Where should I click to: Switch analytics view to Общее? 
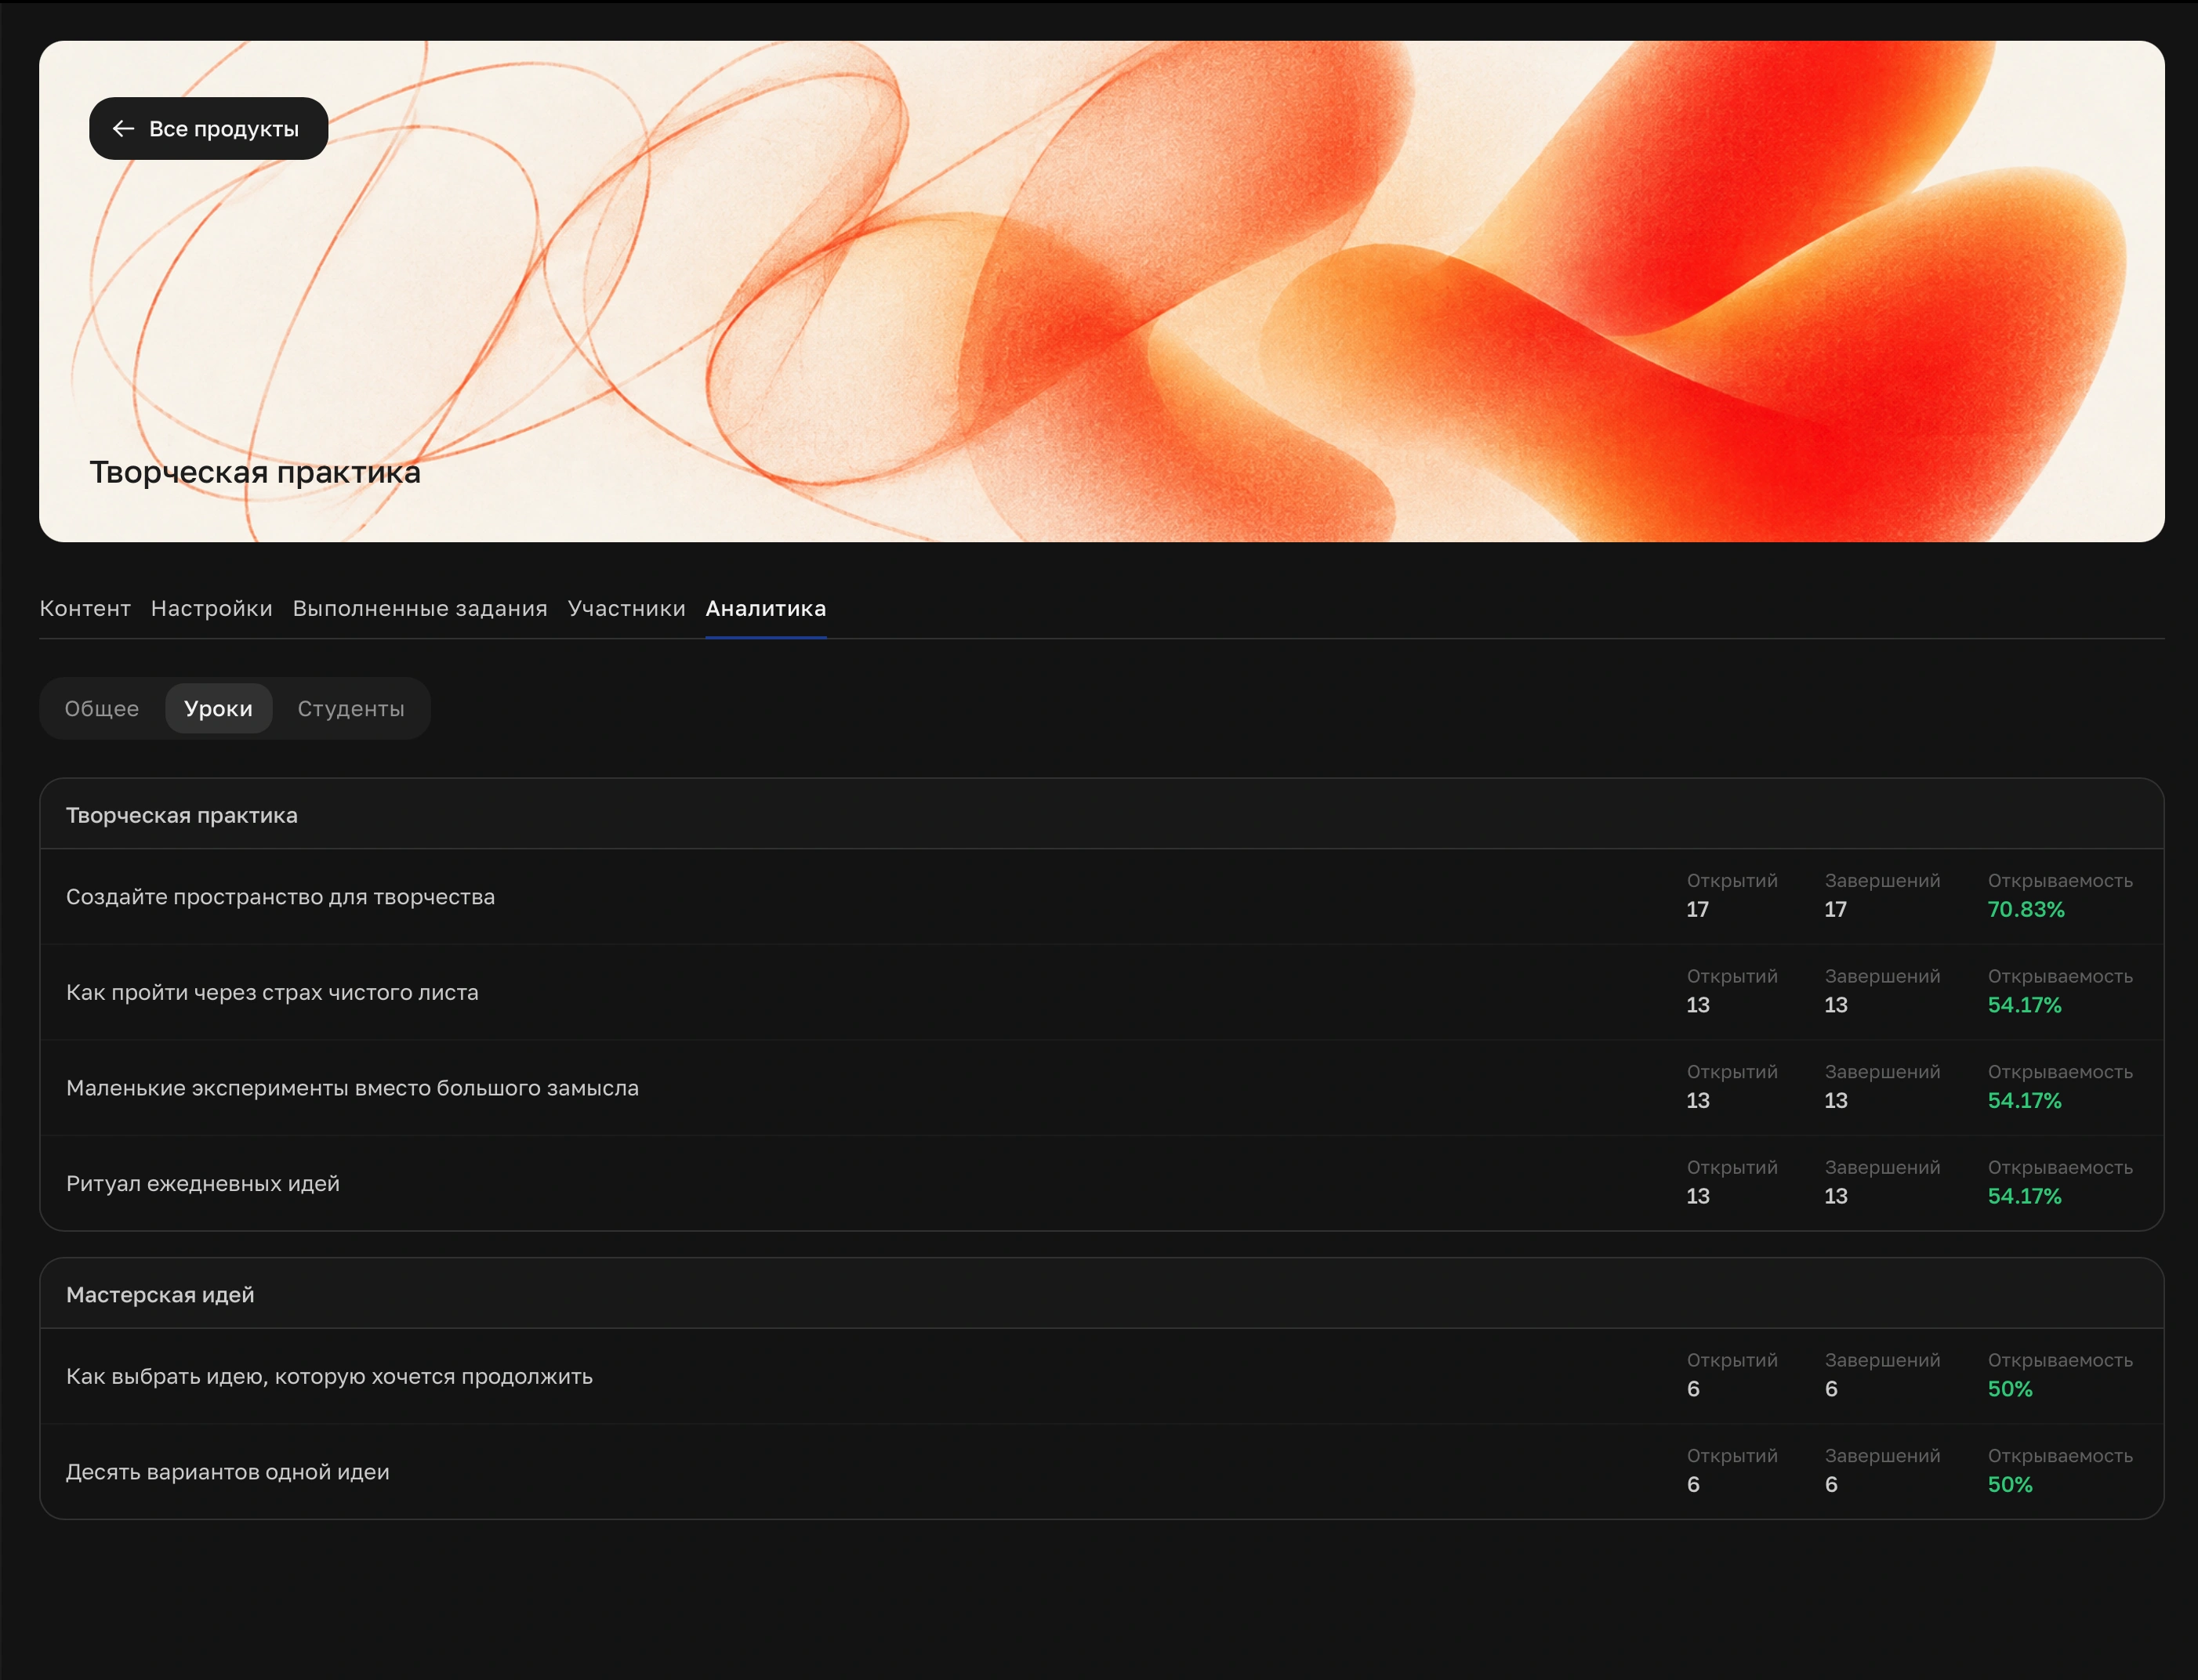tap(102, 708)
